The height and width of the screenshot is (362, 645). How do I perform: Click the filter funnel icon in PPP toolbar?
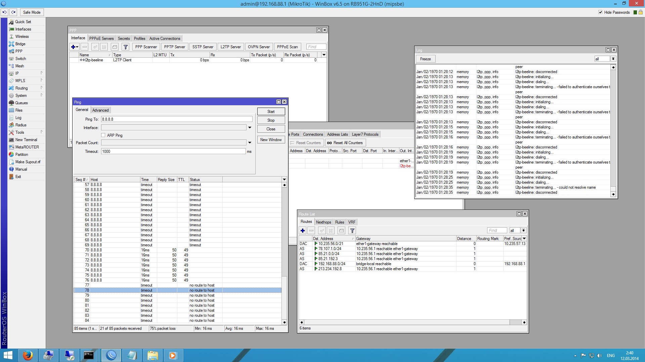pyautogui.click(x=126, y=47)
